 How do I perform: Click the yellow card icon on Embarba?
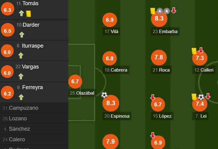click(153, 11)
